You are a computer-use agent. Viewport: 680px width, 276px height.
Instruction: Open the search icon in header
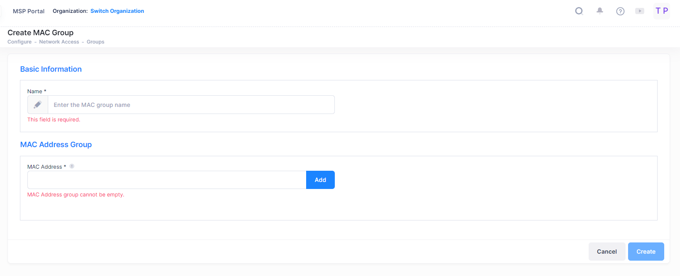579,11
